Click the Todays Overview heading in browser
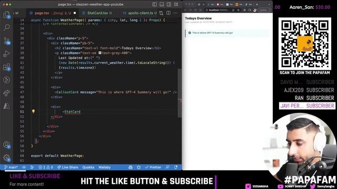 198,18
